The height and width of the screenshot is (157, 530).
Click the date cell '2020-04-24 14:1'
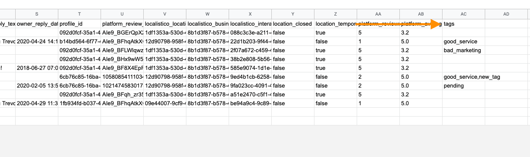(37, 42)
